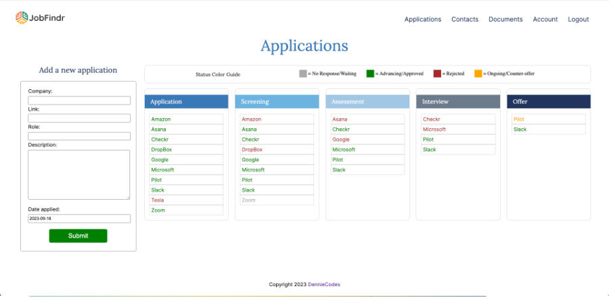Open Google in the Assessment column
609x297 pixels.
pos(367,140)
